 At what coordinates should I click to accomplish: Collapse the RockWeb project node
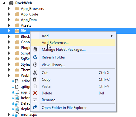[4, 3]
